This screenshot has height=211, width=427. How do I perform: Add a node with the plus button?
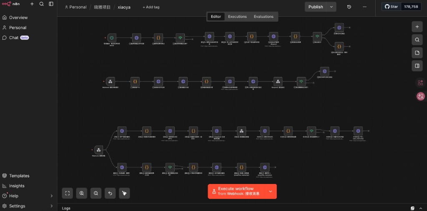(x=417, y=27)
